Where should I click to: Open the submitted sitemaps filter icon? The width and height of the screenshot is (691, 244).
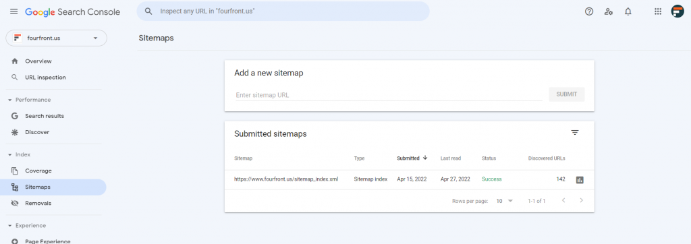575,133
